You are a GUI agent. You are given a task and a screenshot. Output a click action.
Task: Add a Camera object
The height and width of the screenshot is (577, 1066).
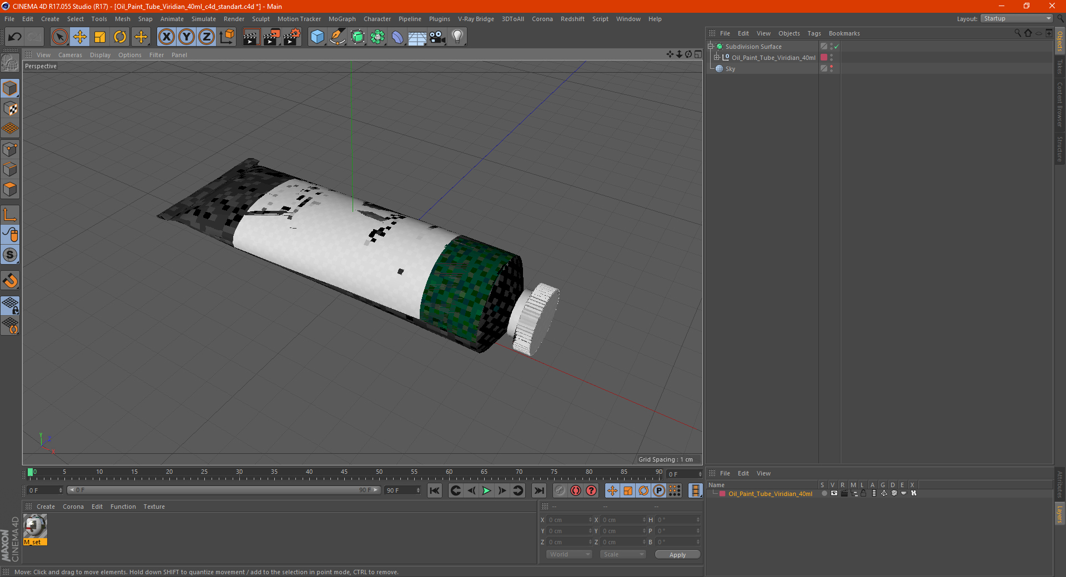point(438,37)
